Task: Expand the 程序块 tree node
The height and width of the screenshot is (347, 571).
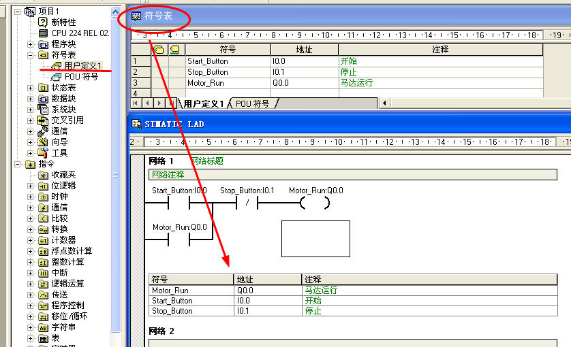Action: (x=30, y=44)
